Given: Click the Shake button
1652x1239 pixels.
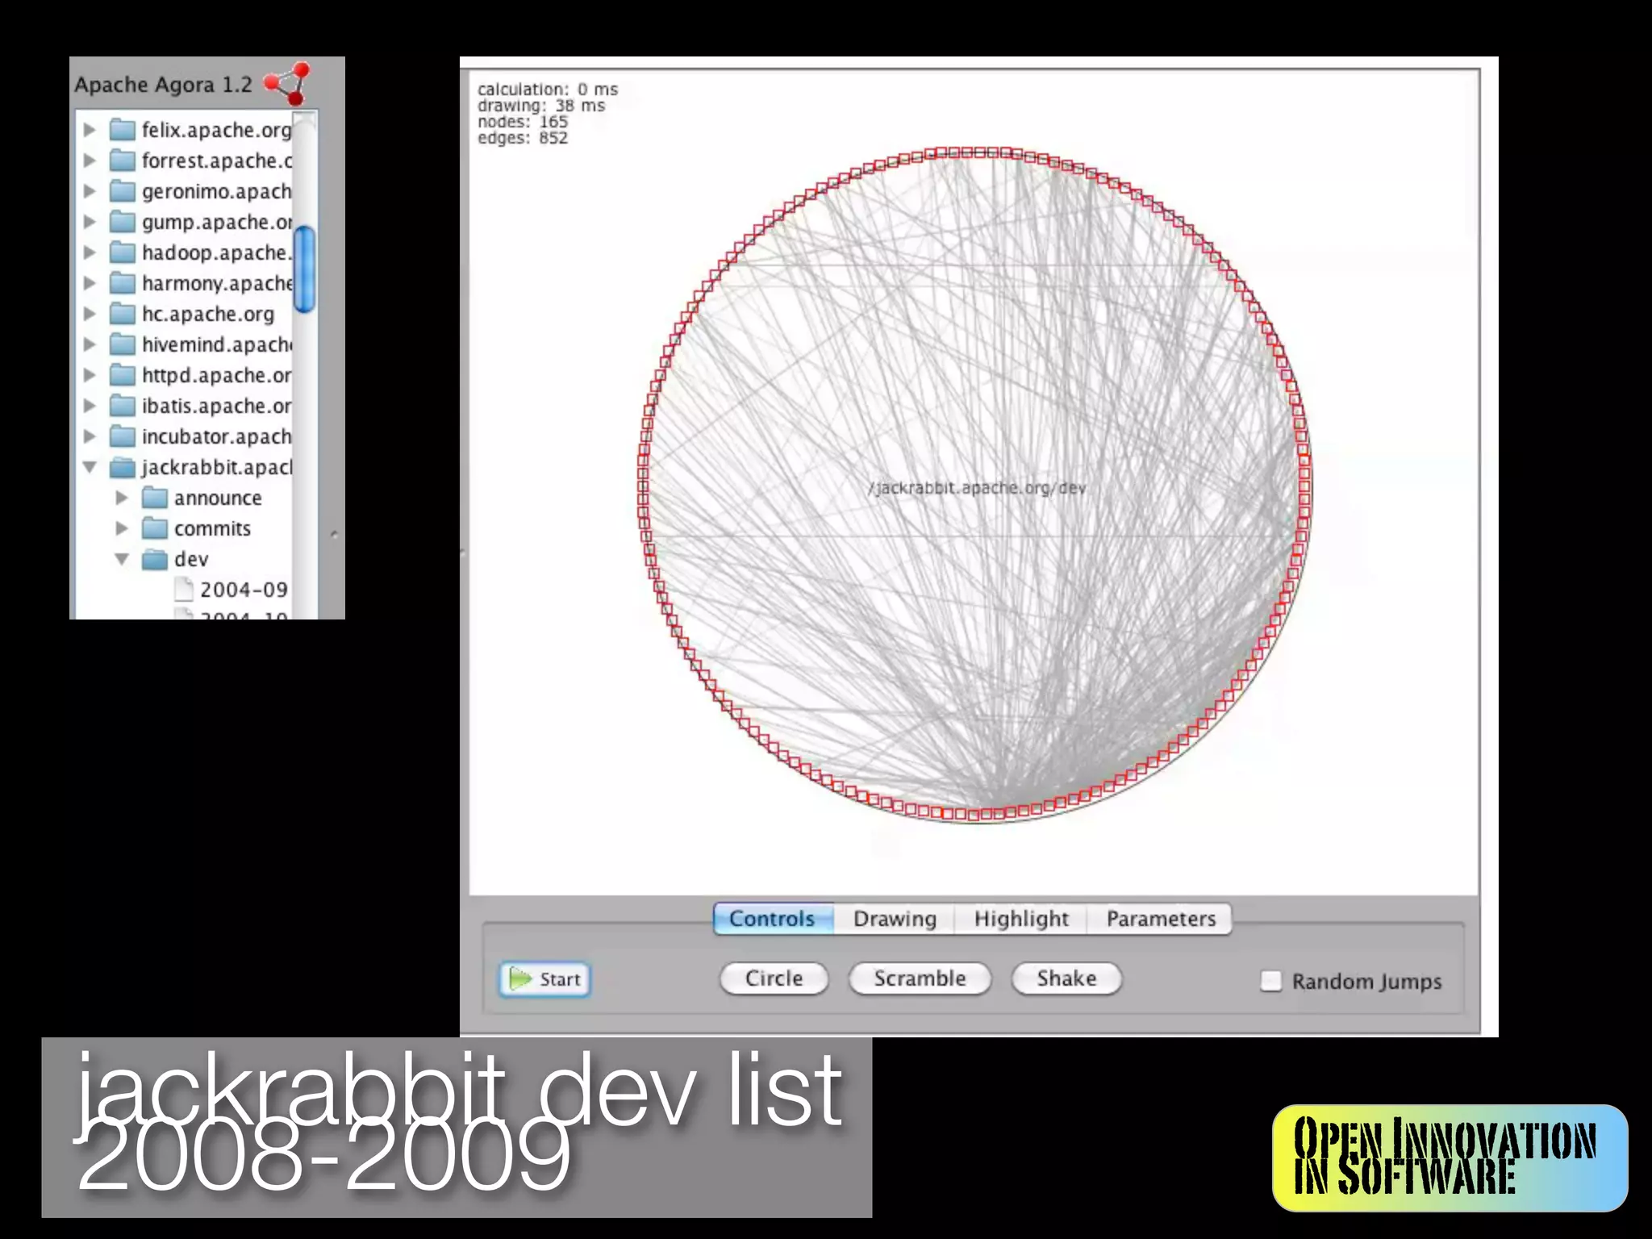Looking at the screenshot, I should click(1066, 978).
